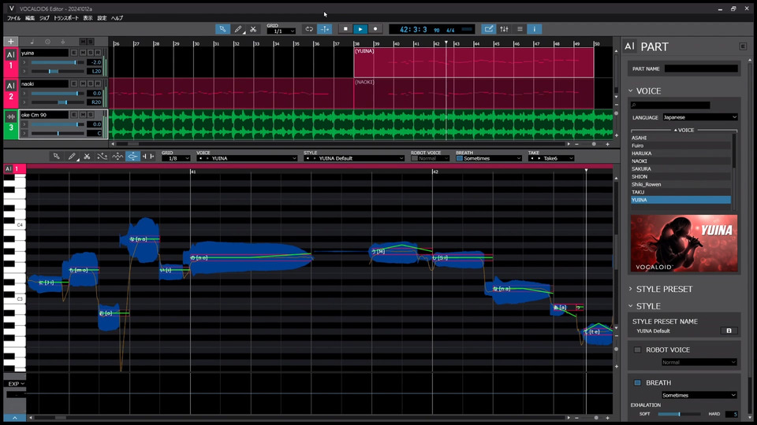Open the EXP parameter dropdown

pos(16,383)
